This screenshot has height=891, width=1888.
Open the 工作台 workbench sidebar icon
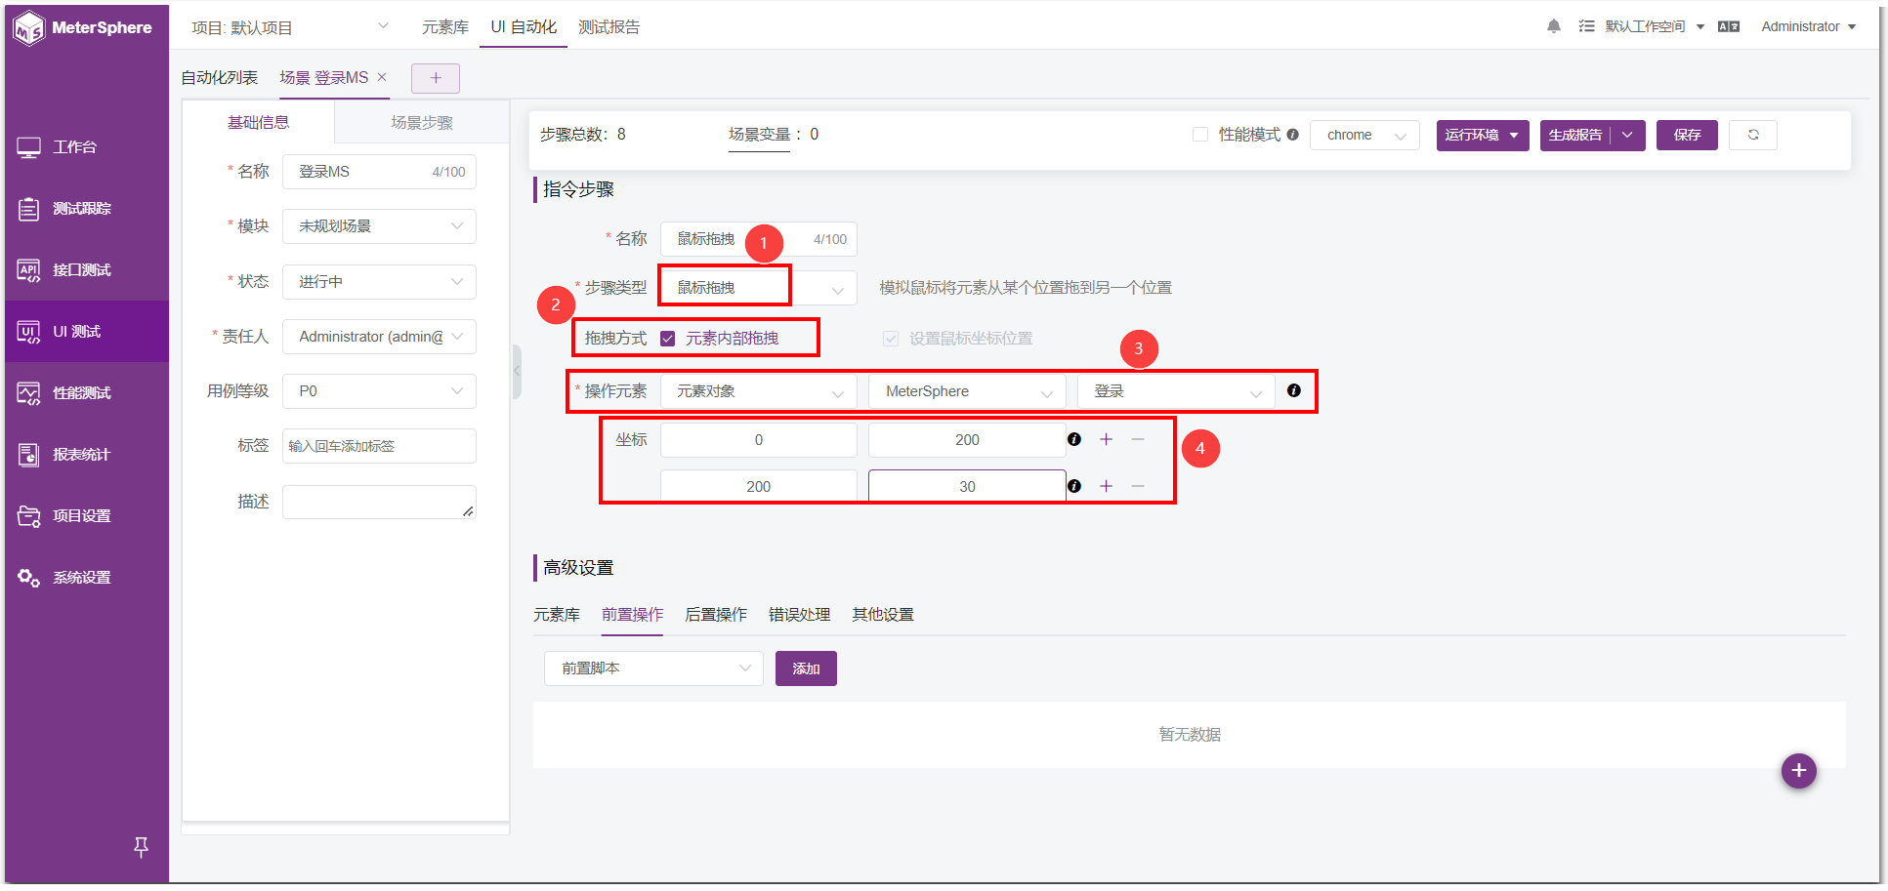click(28, 147)
